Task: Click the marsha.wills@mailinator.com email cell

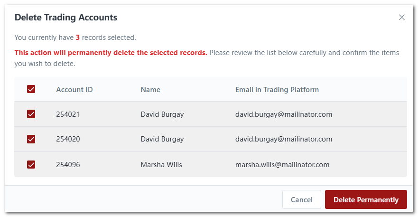Action: (x=282, y=164)
